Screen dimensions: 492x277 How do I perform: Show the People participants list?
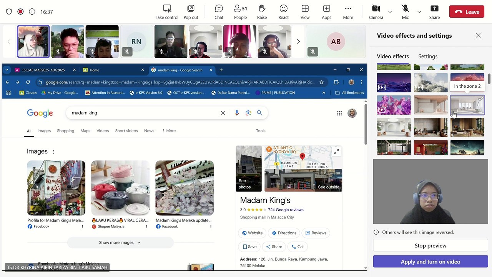[x=240, y=12]
